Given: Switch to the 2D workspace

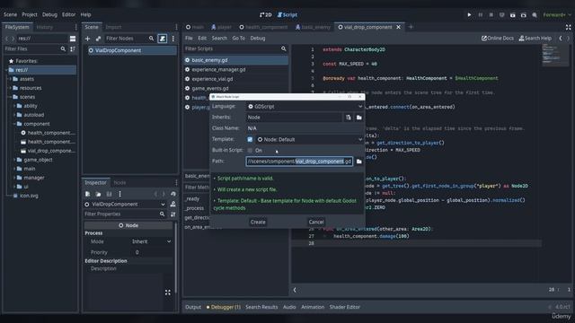Looking at the screenshot, I should [266, 15].
